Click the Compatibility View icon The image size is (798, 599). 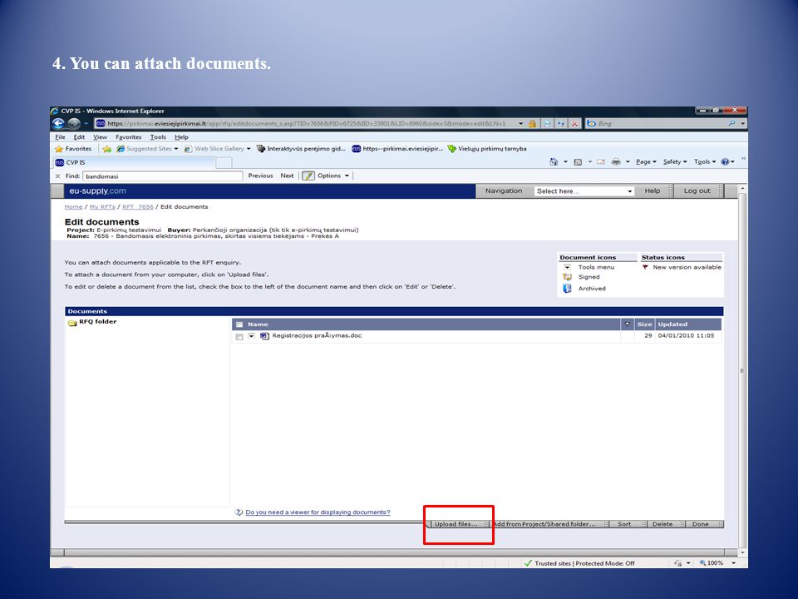point(547,123)
